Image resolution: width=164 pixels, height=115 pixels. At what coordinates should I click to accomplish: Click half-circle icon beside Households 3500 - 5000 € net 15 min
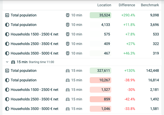[7, 109]
